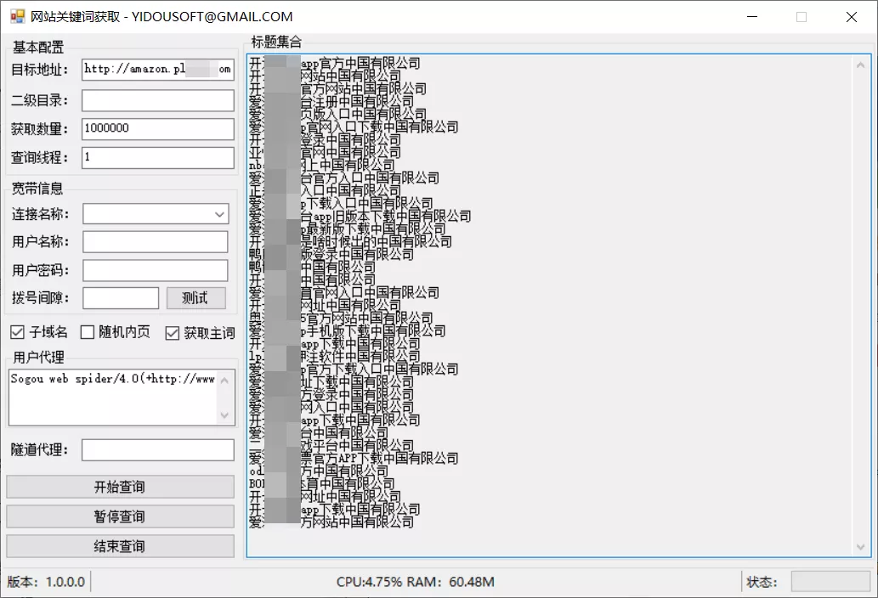Image resolution: width=878 pixels, height=598 pixels.
Task: Click the 测试 button
Action: pos(196,298)
